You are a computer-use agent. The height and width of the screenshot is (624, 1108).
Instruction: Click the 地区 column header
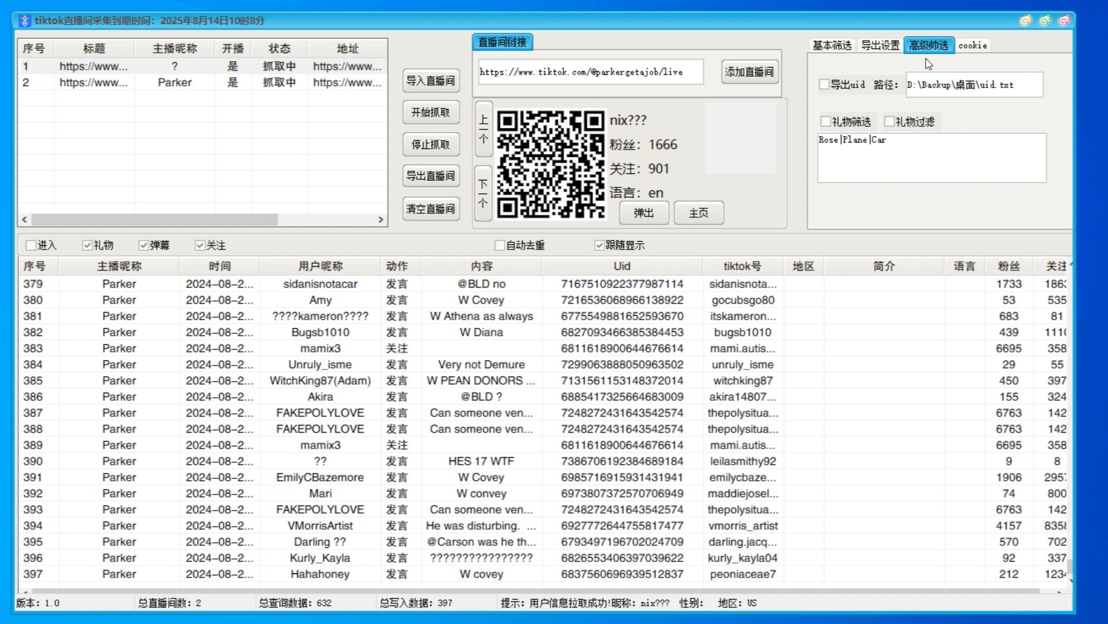[803, 266]
